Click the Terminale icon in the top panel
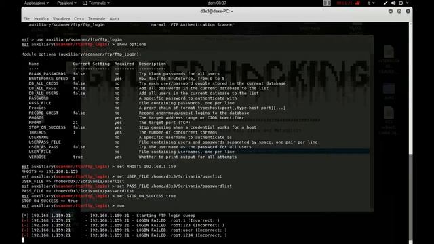 (x=85, y=3)
